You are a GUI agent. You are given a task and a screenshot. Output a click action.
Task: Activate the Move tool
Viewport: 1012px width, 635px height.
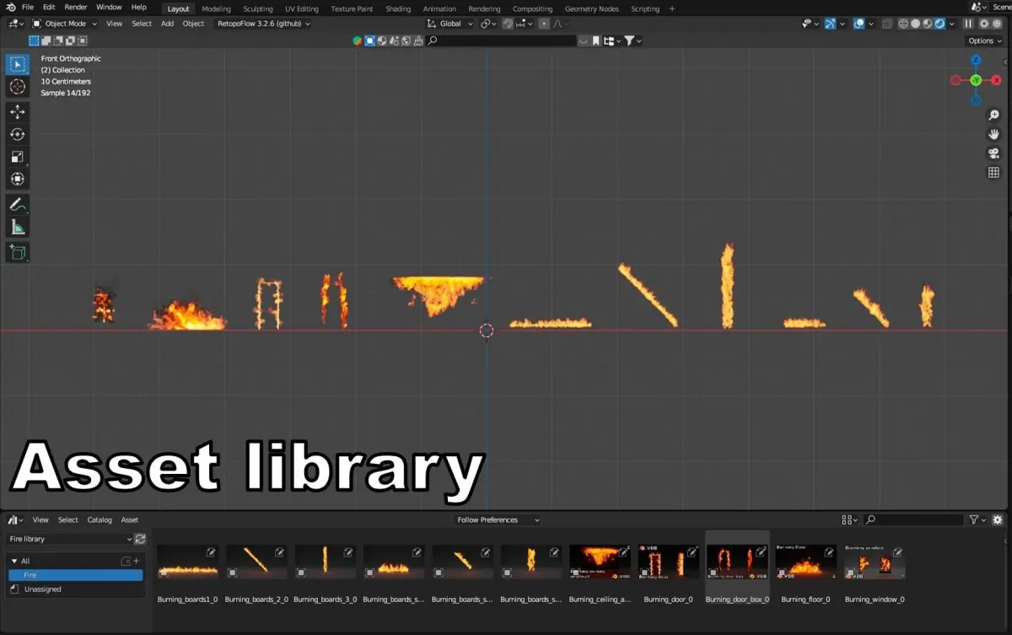click(18, 112)
